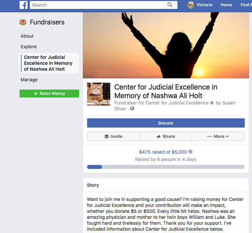The image size is (252, 233).
Task: Click the info icon beside $5,000 goal
Action: pyautogui.click(x=190, y=152)
